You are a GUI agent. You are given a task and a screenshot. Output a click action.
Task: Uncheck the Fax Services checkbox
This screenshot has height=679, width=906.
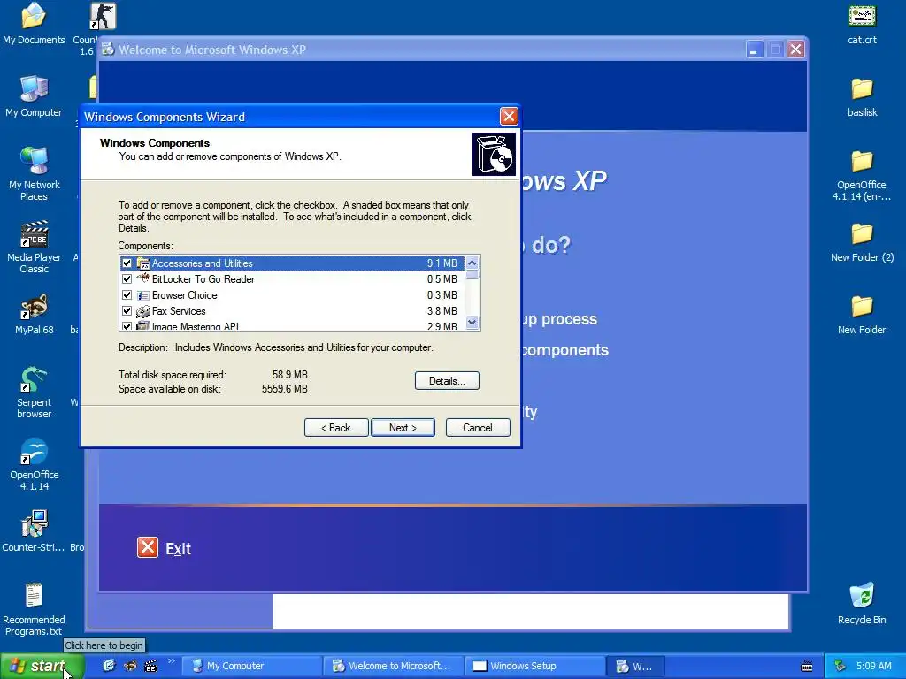(x=127, y=311)
